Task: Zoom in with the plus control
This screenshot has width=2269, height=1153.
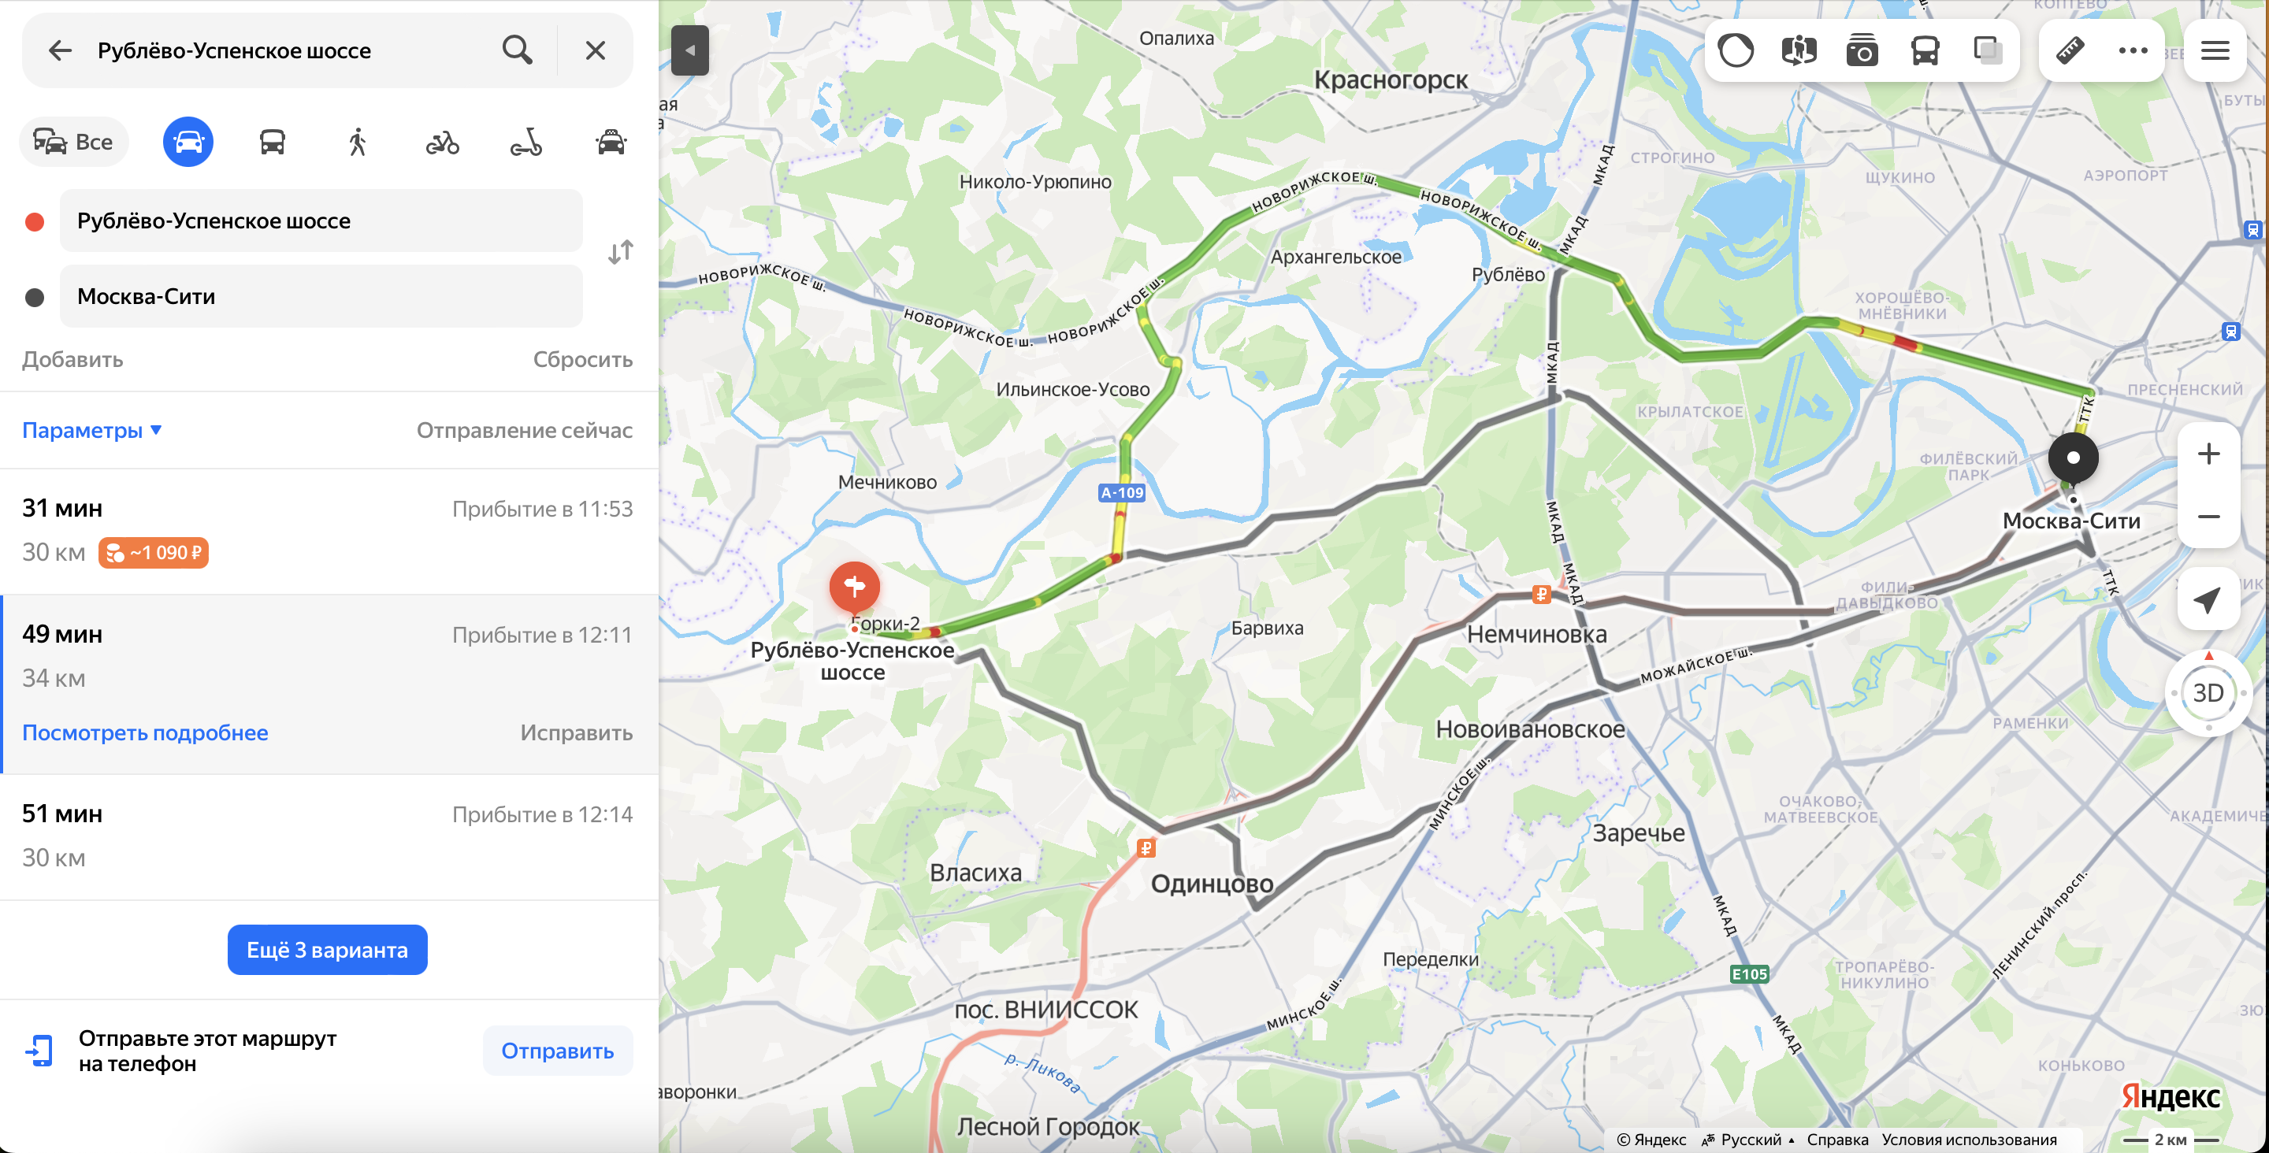Action: 2208,454
